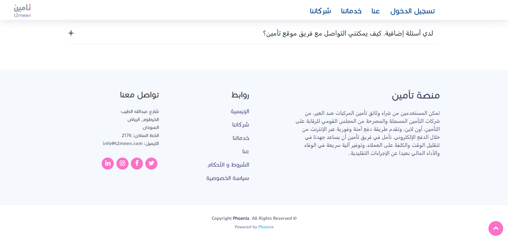
Task: Click the Phoenix link after Powered by
Action: 266,227
